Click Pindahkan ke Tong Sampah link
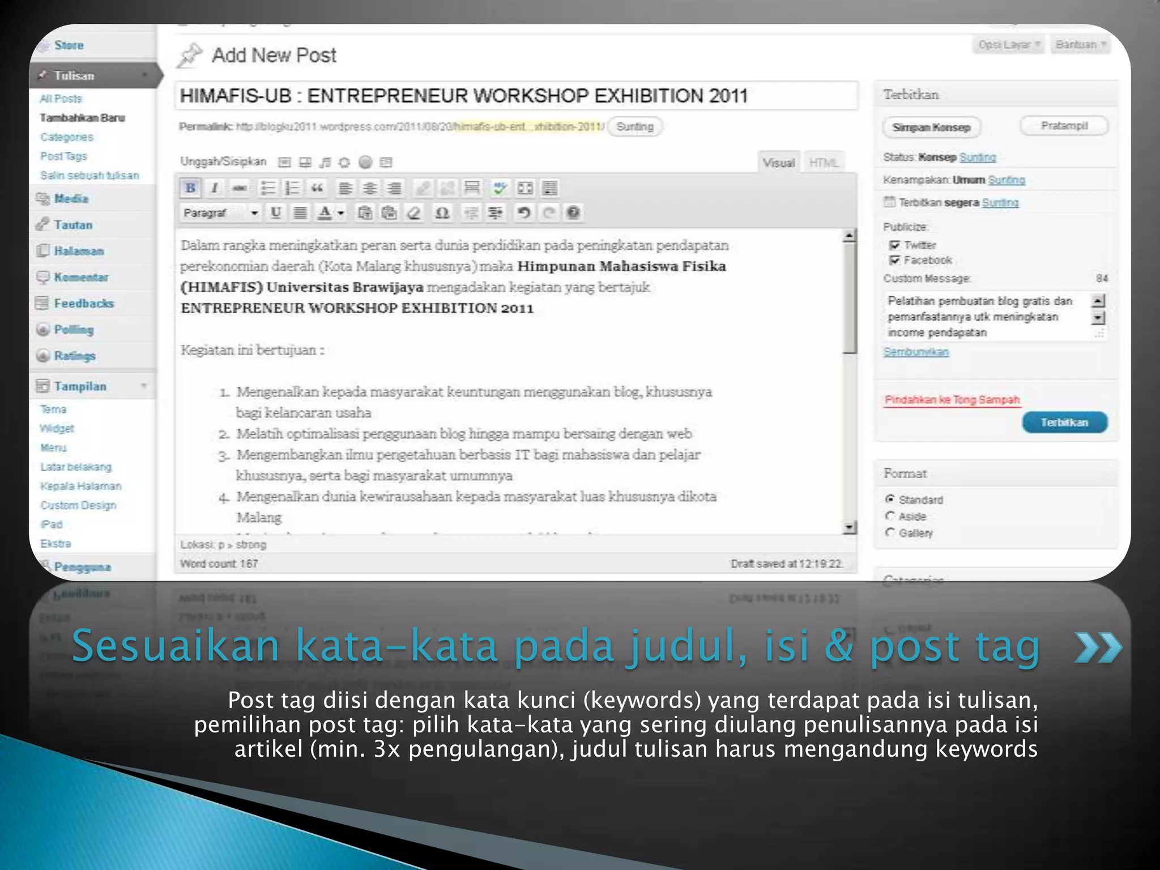1160x870 pixels. coord(952,400)
